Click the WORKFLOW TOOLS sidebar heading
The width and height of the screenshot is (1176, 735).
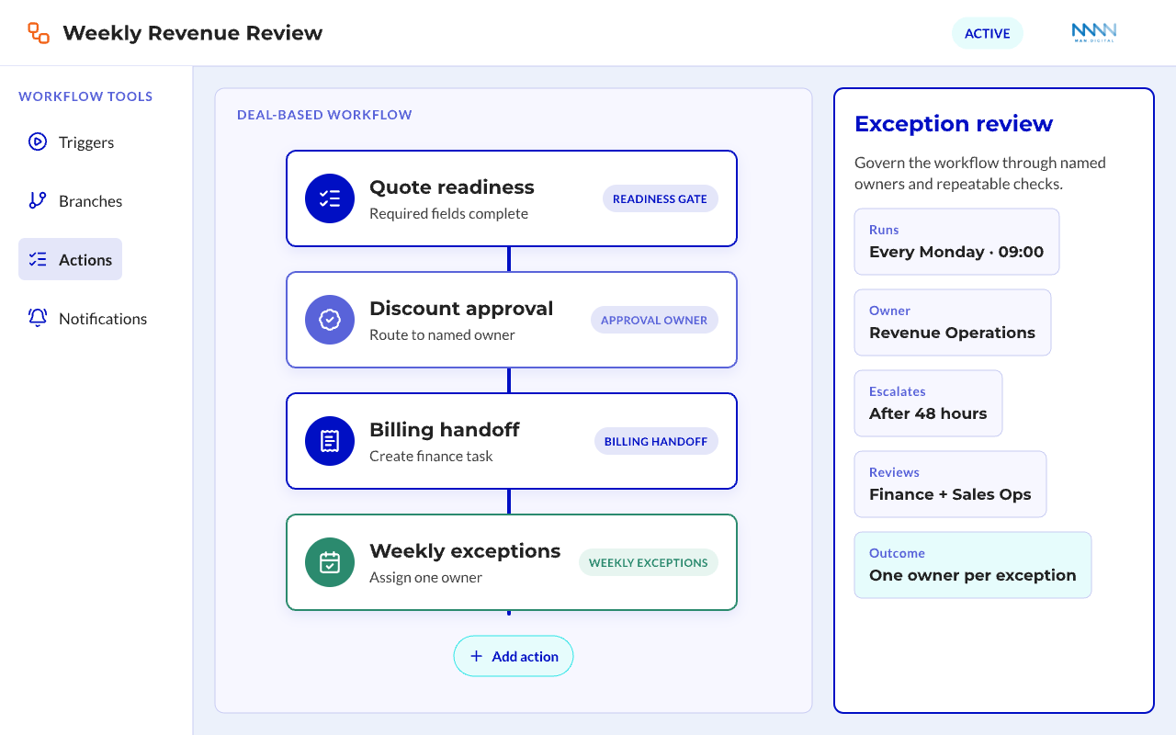coord(85,96)
